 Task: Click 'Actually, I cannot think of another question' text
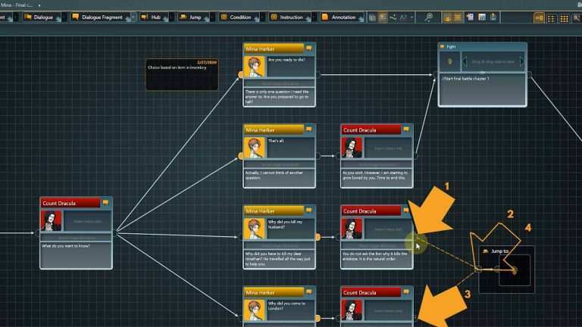pos(274,175)
